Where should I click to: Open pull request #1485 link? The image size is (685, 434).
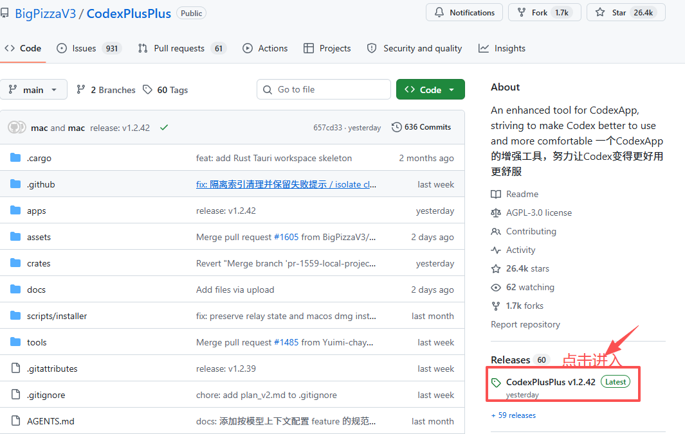tap(286, 342)
